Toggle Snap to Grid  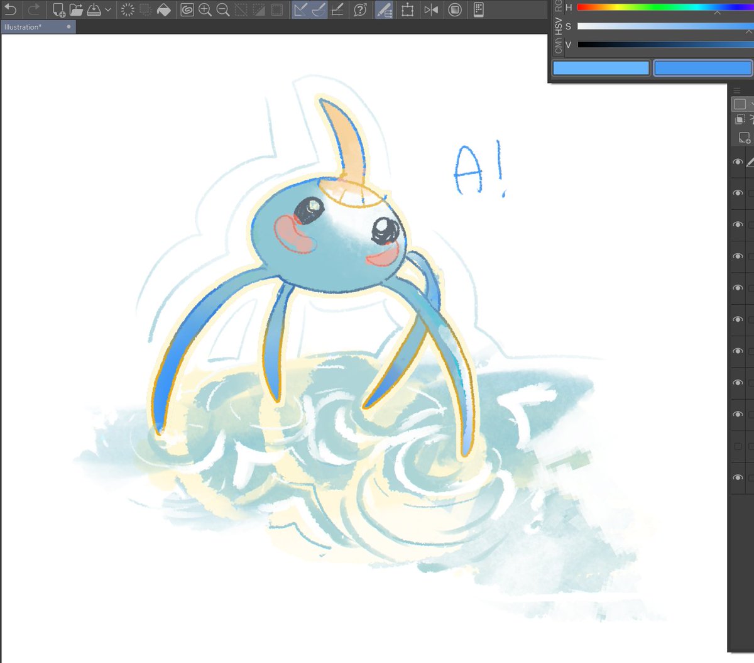pos(337,9)
